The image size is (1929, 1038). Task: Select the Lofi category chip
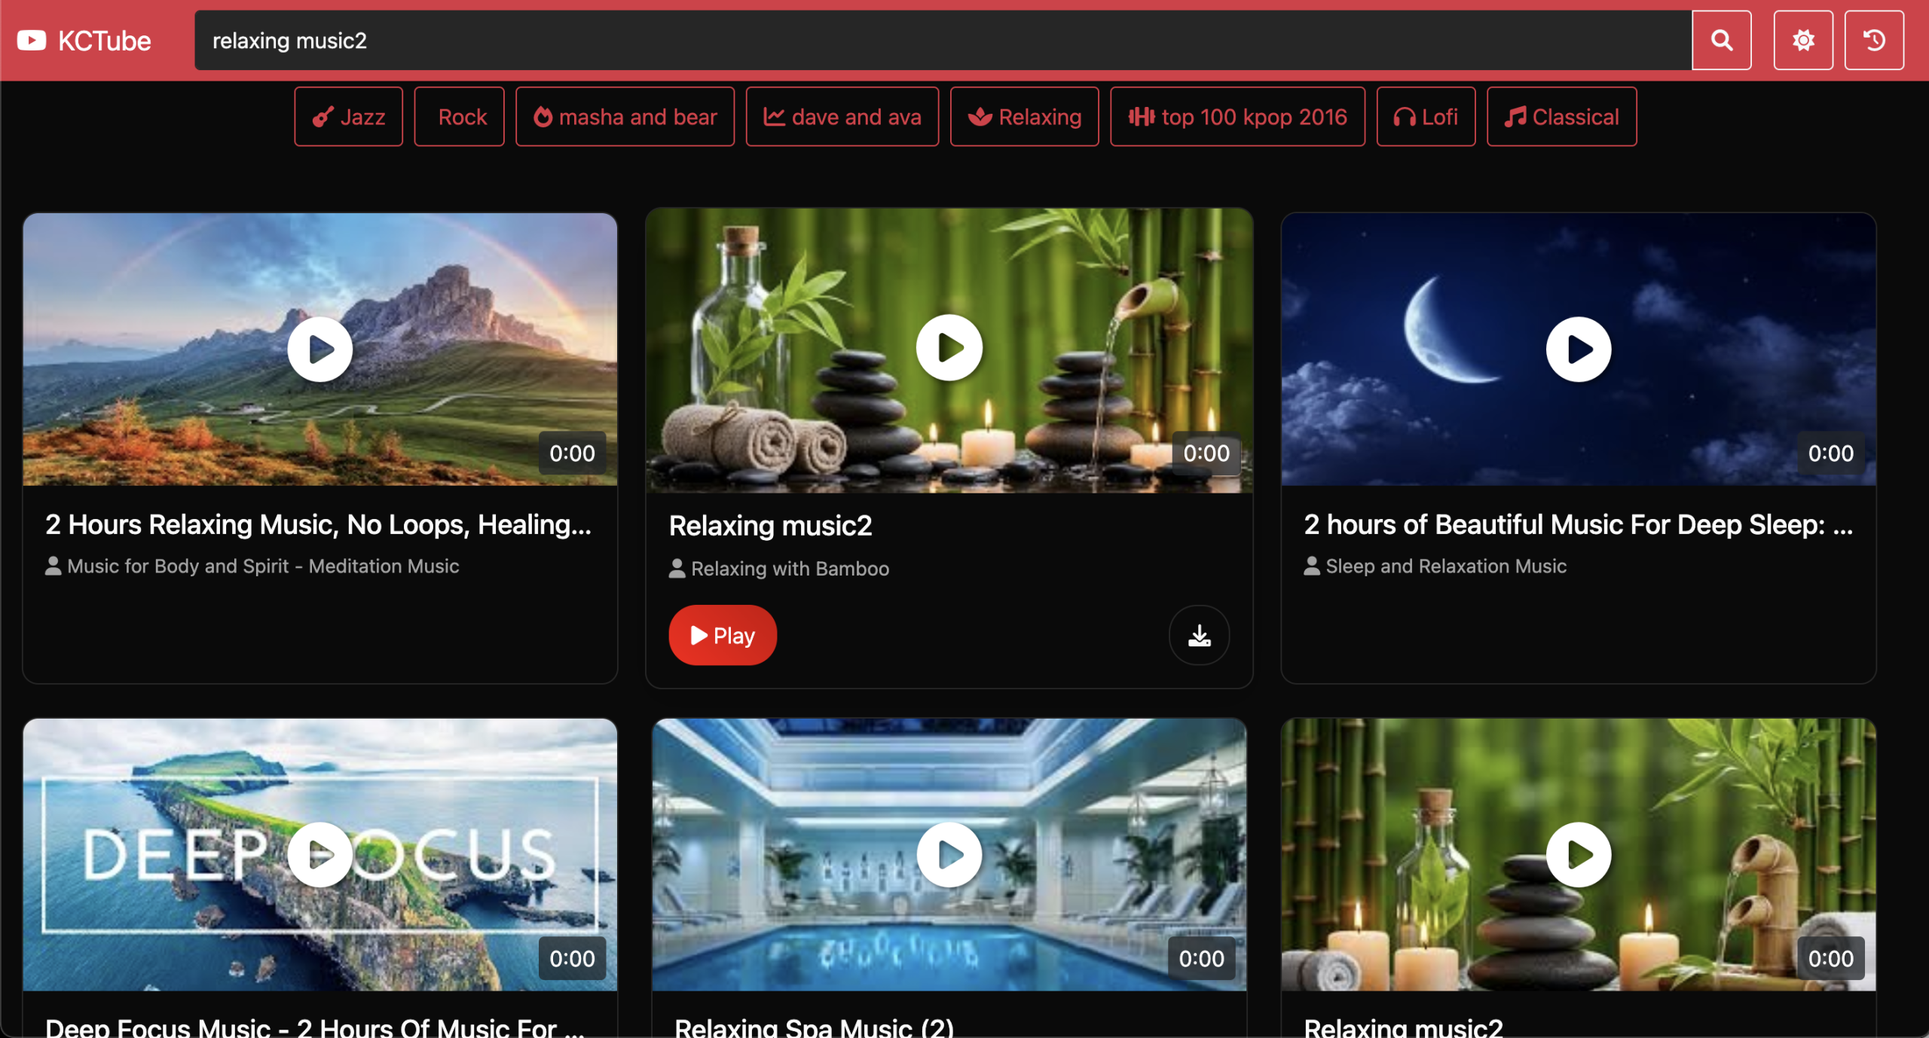[1426, 117]
